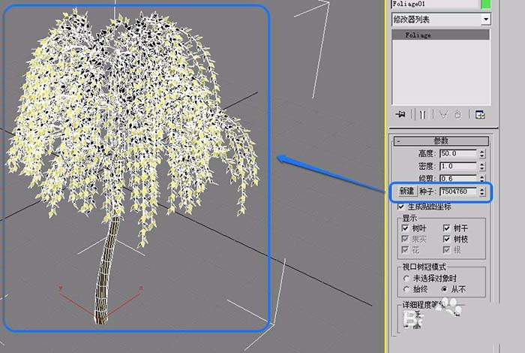
Task: Select the Foliage entry in modifier stack
Action: [441, 35]
